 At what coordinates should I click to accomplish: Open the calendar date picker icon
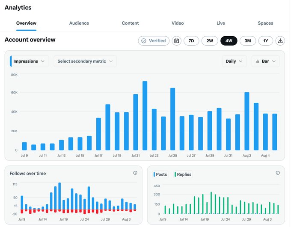click(x=176, y=41)
